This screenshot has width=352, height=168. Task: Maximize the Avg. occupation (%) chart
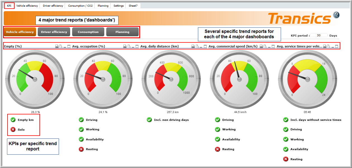coord(137,46)
